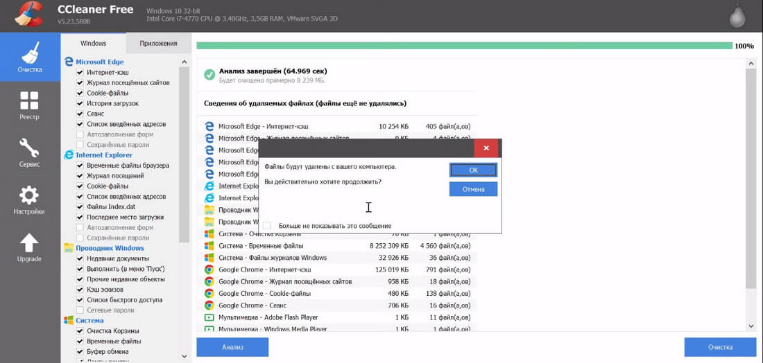Click Windows icon beside Файлы журналов Windows
The image size is (763, 363).
209,258
